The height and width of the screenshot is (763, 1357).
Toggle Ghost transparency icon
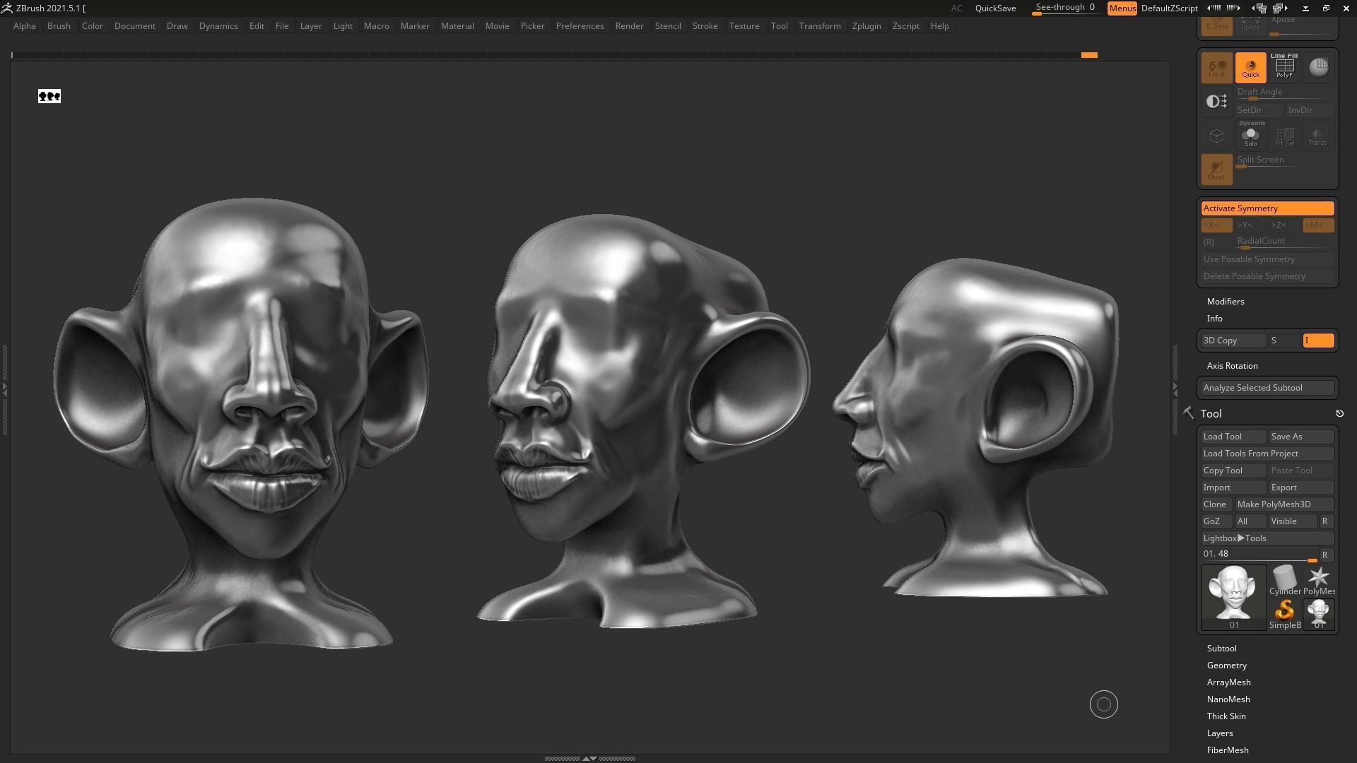(x=1216, y=170)
